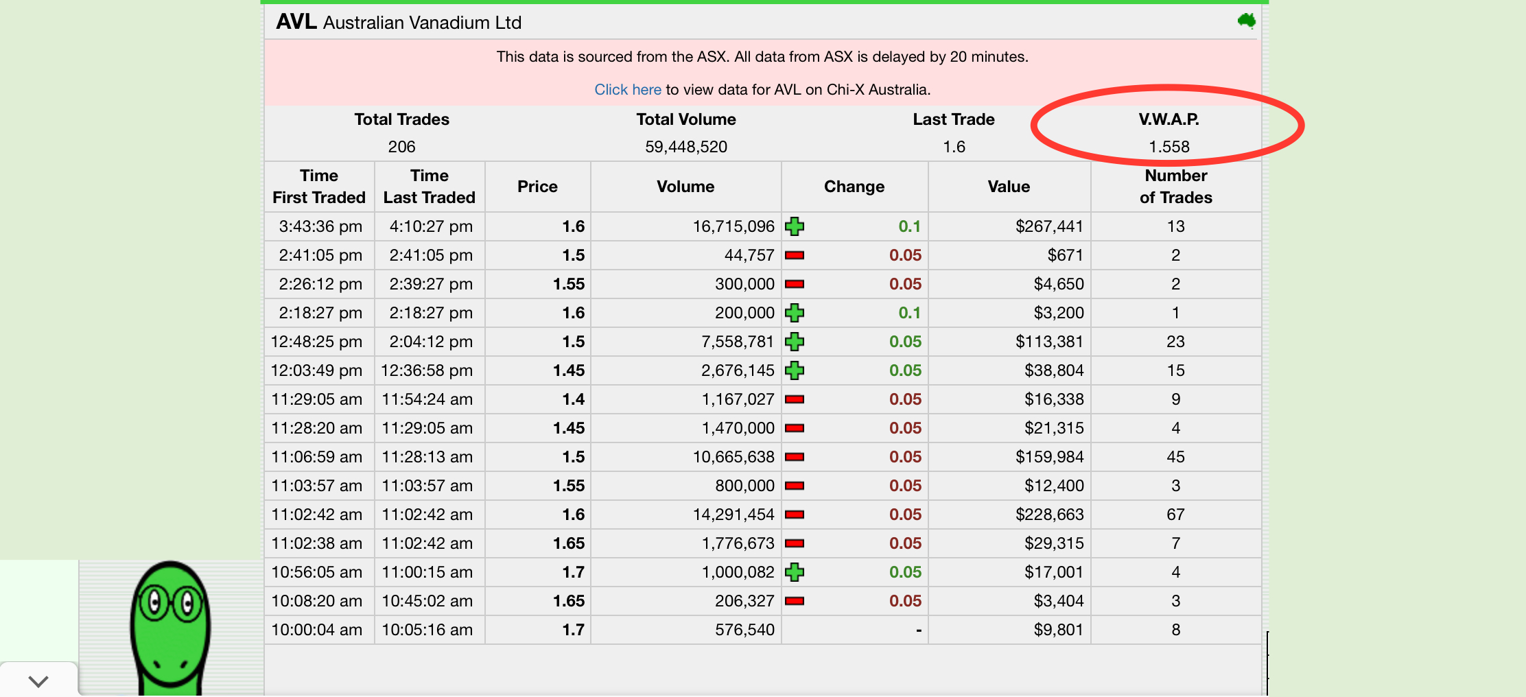The width and height of the screenshot is (1526, 697).
Task: Click the 'Number of Trades' column header
Action: click(1175, 187)
